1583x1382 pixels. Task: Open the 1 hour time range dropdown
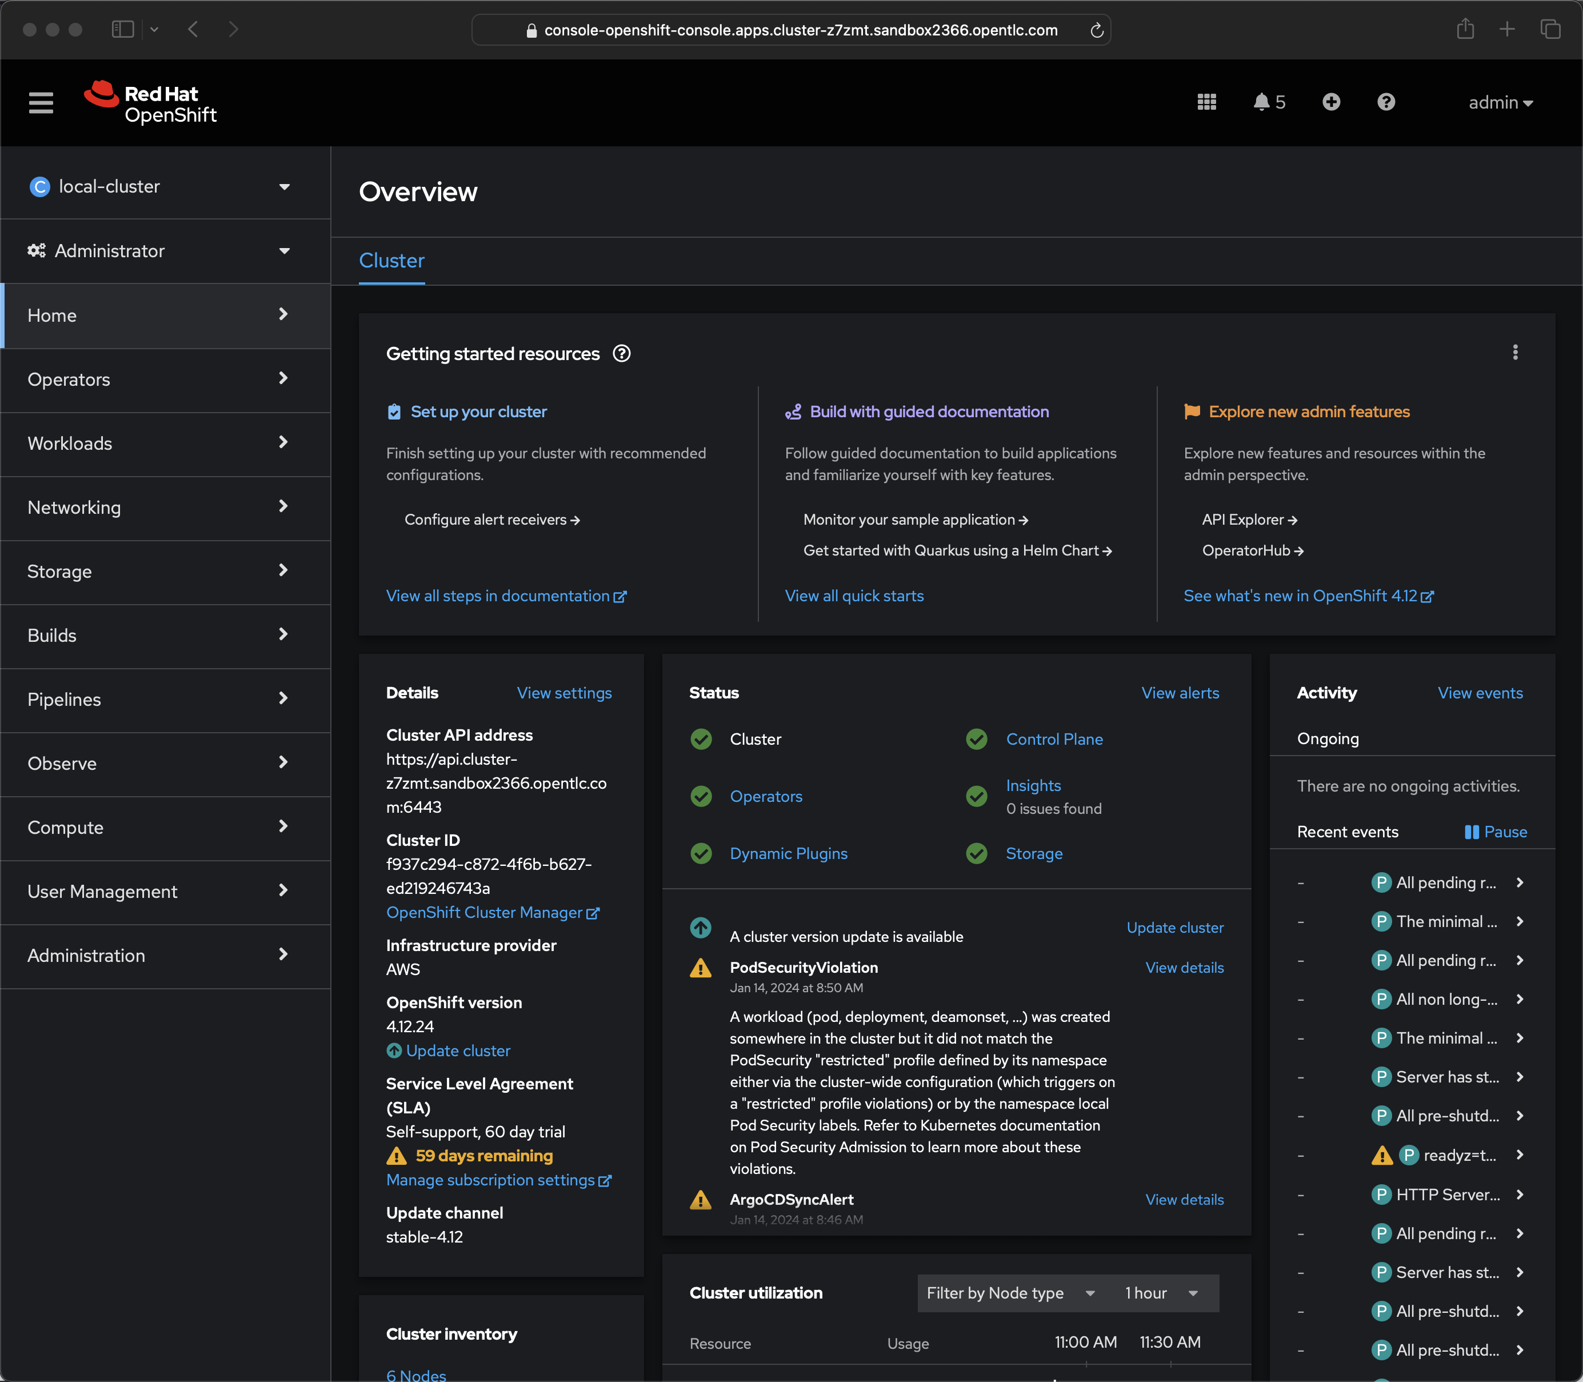coord(1161,1293)
